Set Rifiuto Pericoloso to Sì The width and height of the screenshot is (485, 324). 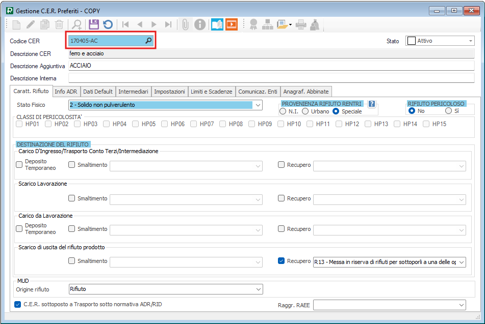[x=449, y=111]
